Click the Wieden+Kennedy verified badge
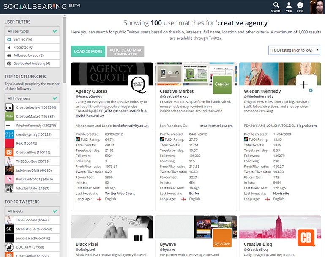Viewport: 325px width, 257px height. click(311, 90)
